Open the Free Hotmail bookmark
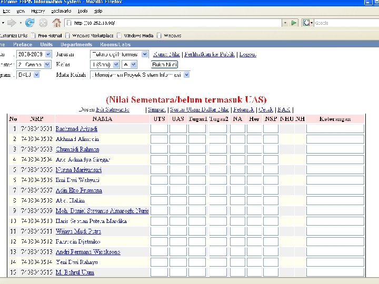 47,36
